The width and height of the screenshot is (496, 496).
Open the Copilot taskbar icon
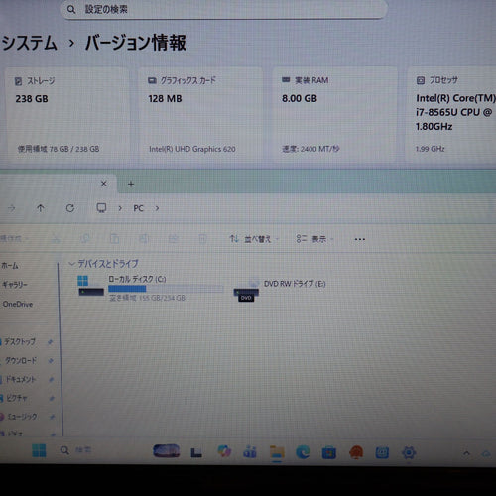tap(224, 451)
